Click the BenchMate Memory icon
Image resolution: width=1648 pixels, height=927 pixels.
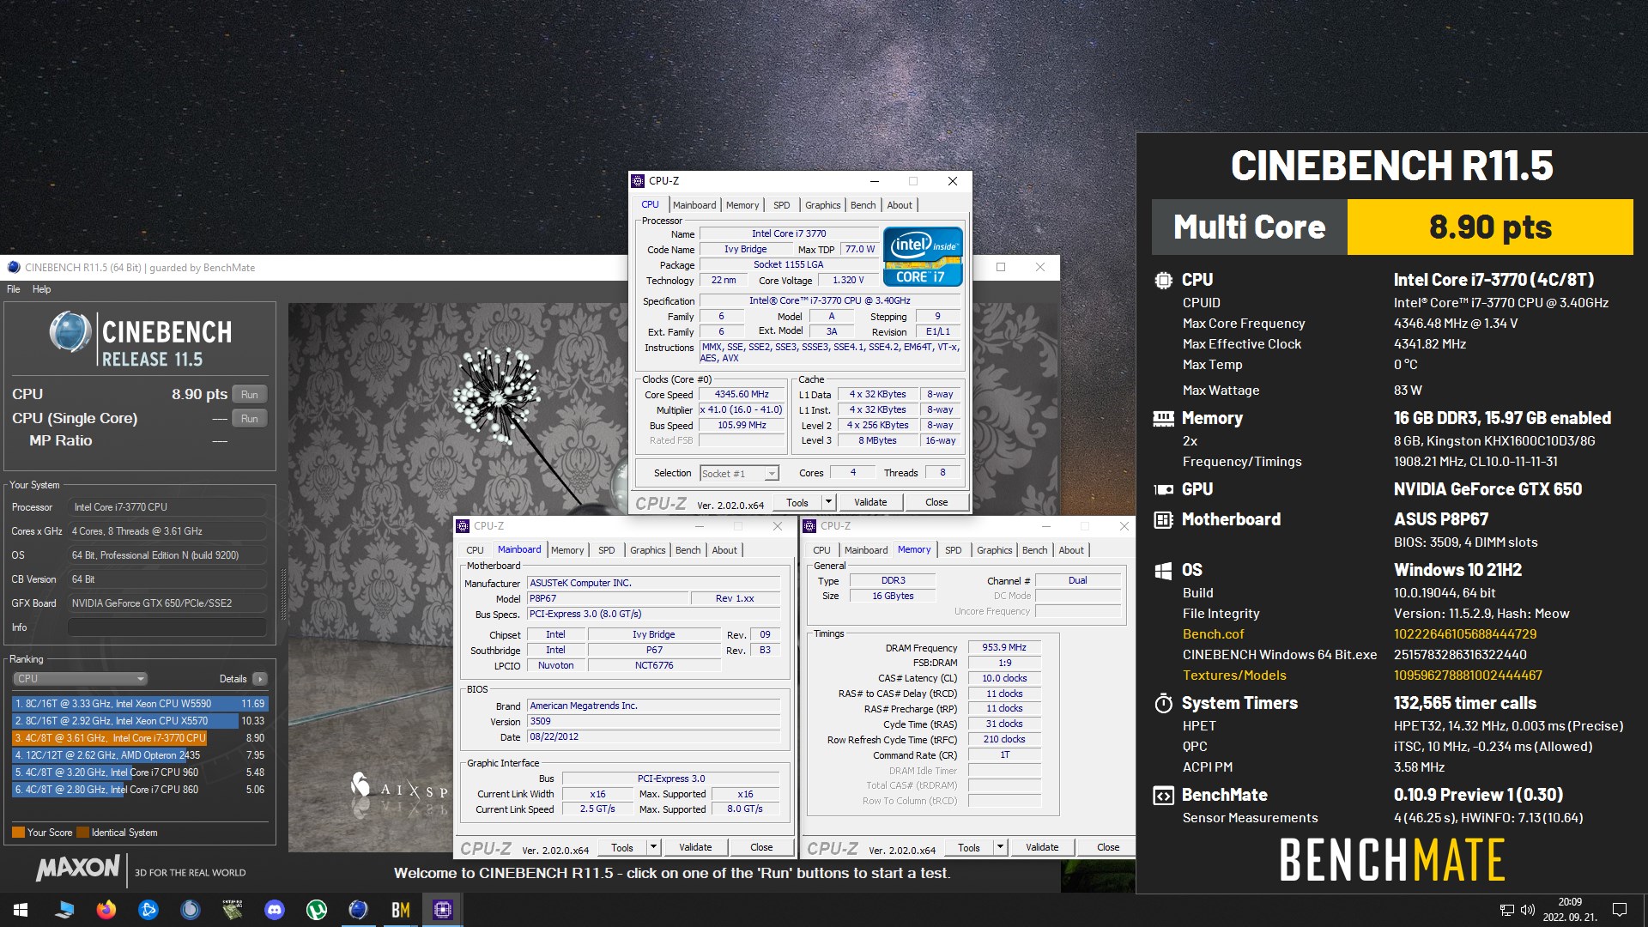[x=1163, y=418]
